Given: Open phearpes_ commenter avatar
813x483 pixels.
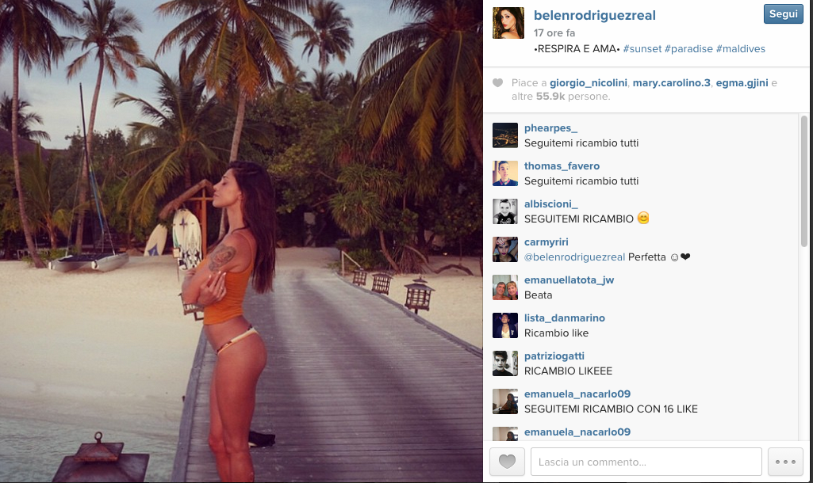Looking at the screenshot, I should 505,135.
